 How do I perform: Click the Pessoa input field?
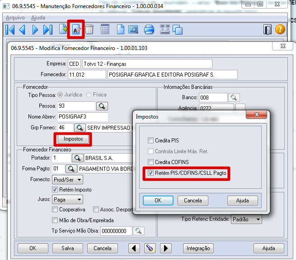[76, 106]
